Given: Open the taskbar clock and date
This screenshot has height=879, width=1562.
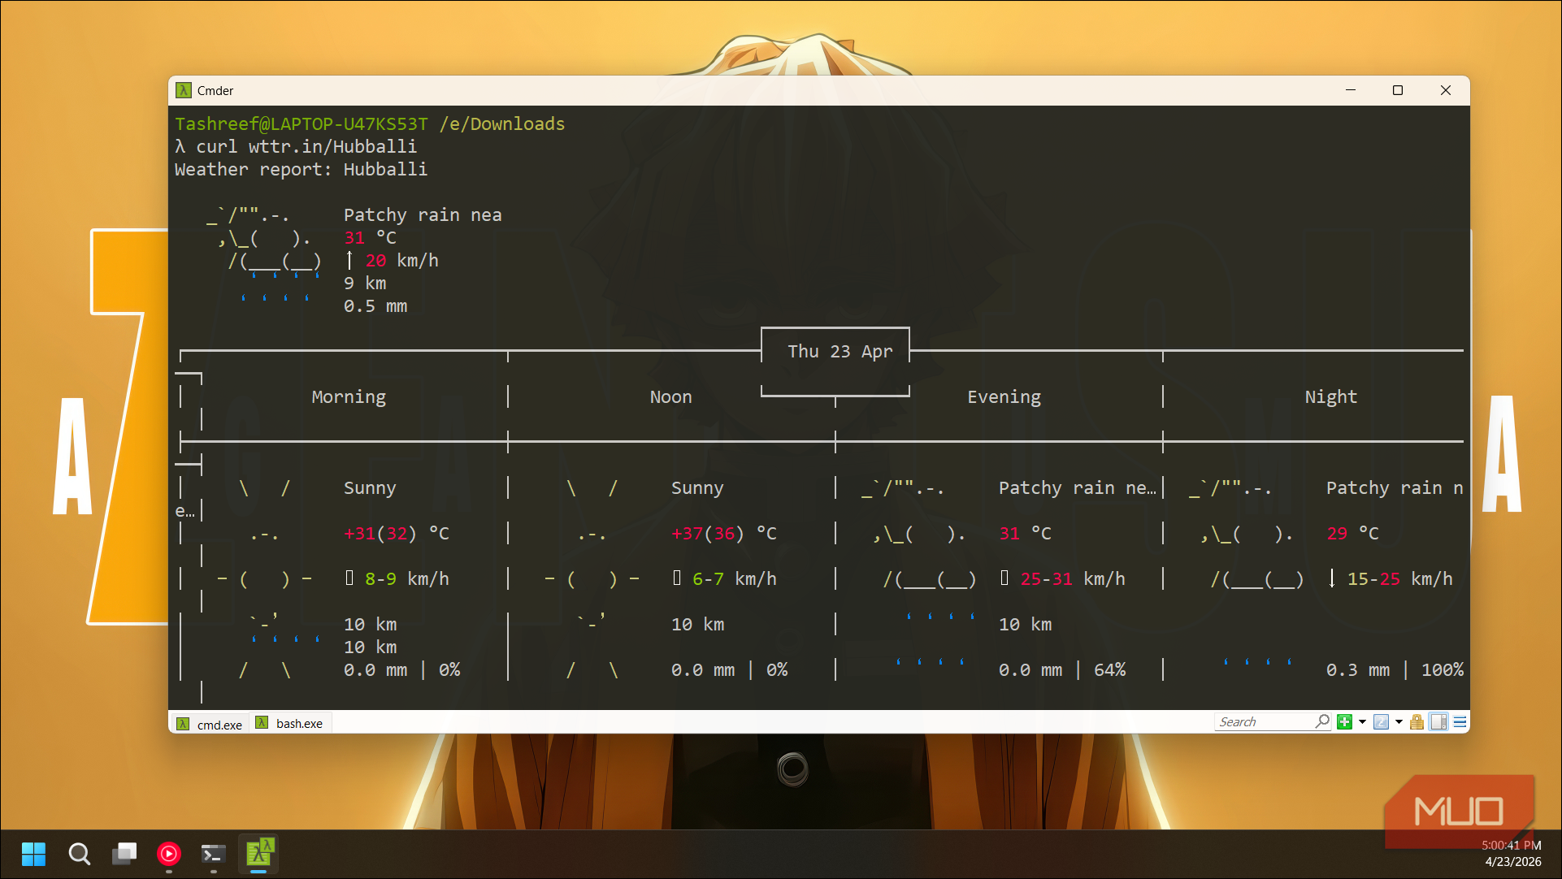Looking at the screenshot, I should (x=1512, y=854).
